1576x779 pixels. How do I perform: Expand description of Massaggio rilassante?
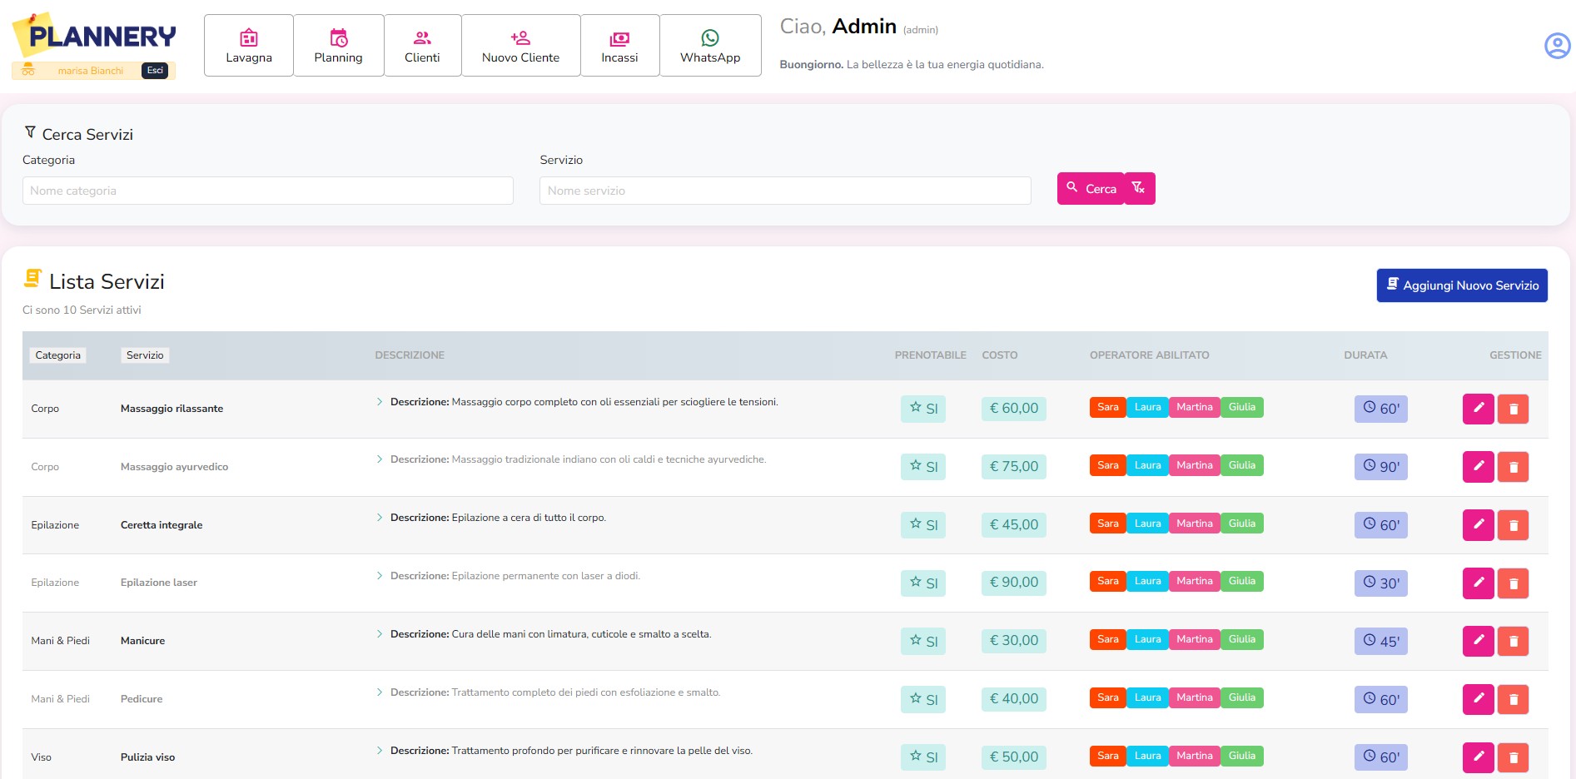(380, 402)
